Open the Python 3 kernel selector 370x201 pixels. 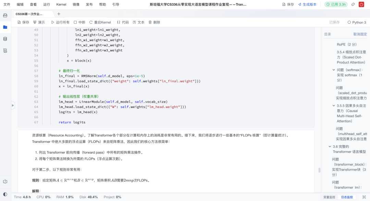point(359,22)
